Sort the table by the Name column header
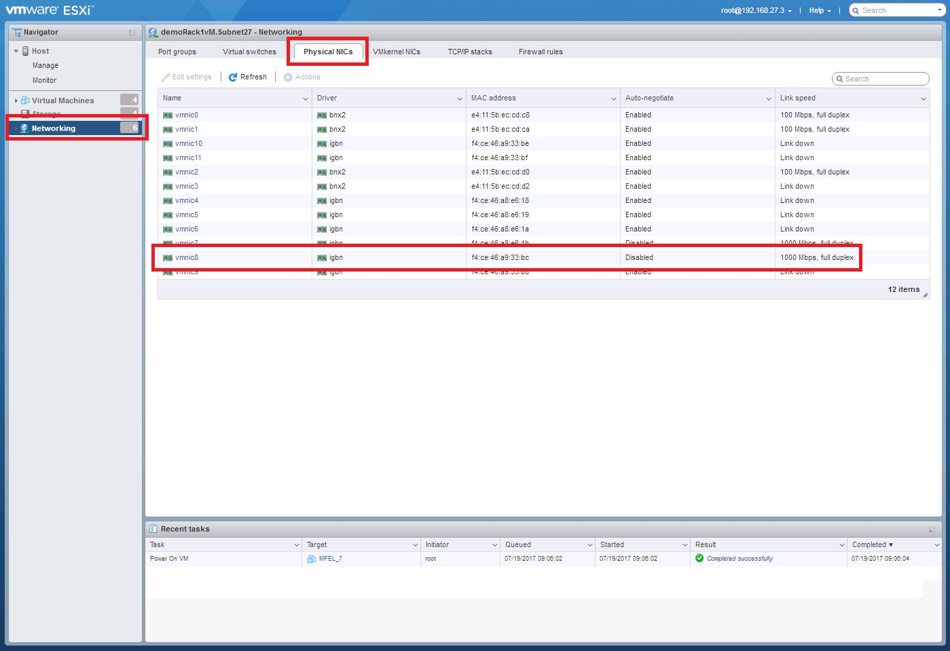This screenshot has height=651, width=950. 172,98
